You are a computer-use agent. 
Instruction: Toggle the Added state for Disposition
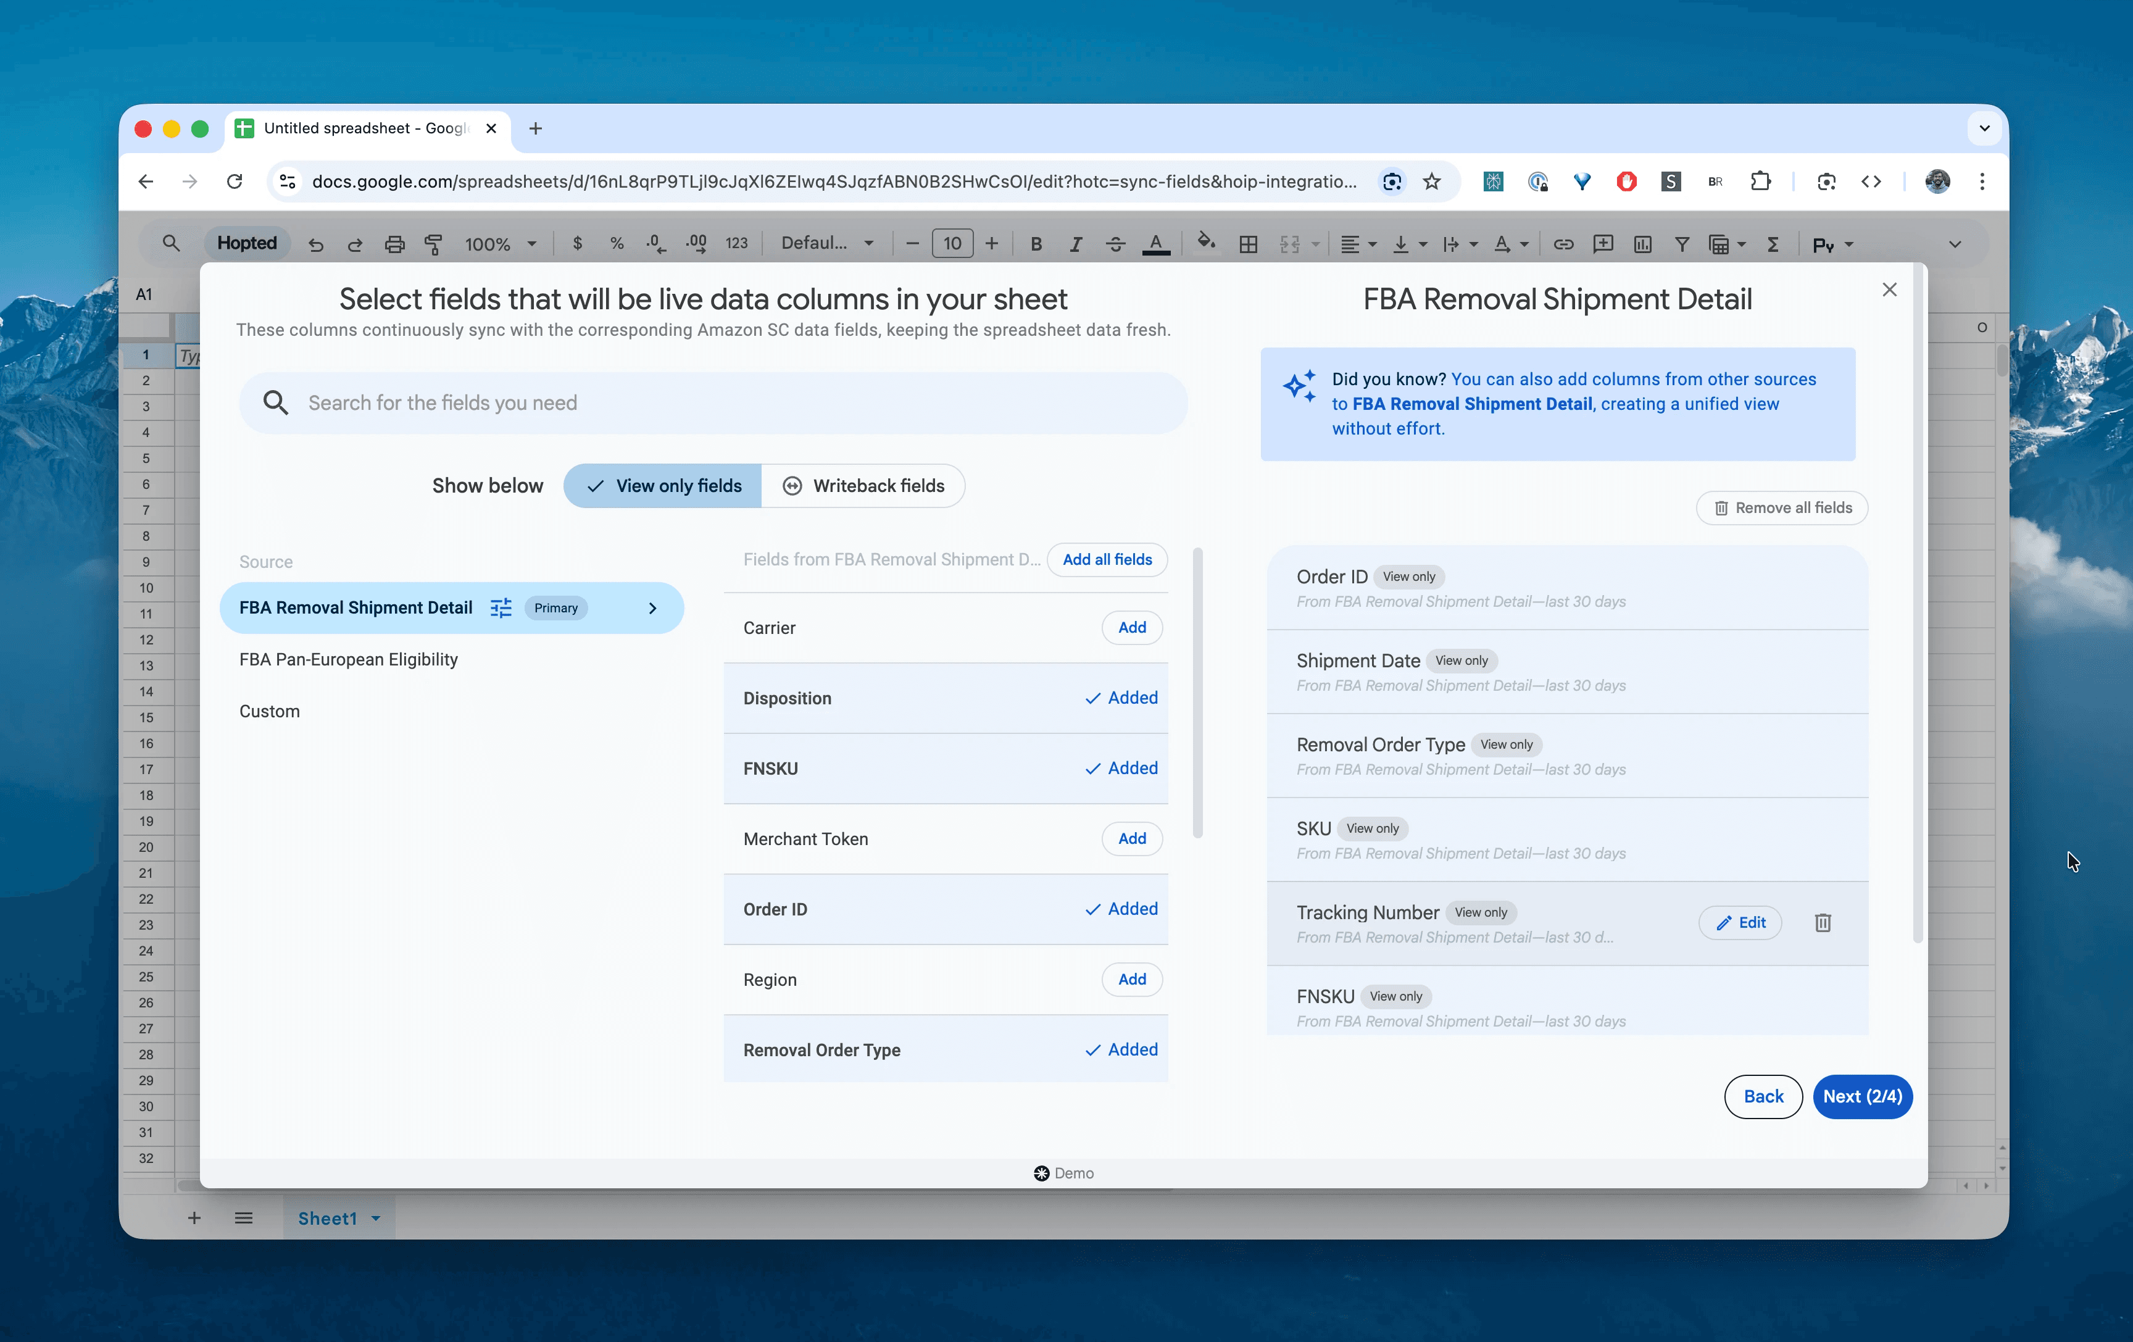[x=1121, y=698]
